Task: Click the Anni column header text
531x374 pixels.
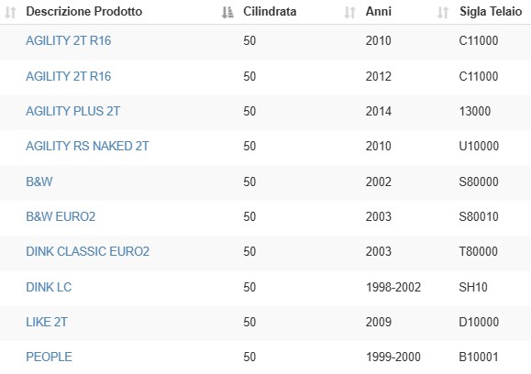Action: [x=378, y=12]
